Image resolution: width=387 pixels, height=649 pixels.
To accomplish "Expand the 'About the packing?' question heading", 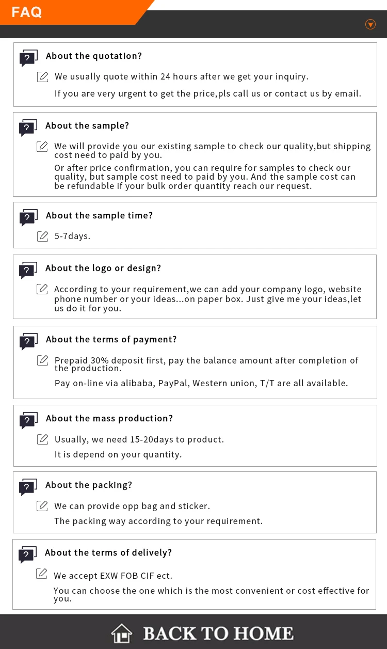I will pyautogui.click(x=88, y=485).
